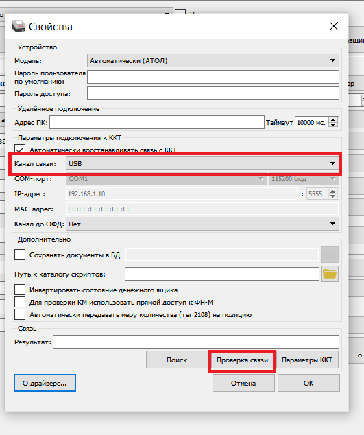This screenshot has width=364, height=435.
Task: Open the Канал до ОФД dropdown
Action: coord(202,224)
